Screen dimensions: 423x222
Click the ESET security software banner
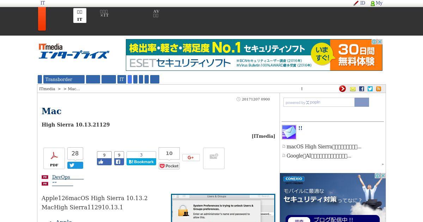(254, 55)
